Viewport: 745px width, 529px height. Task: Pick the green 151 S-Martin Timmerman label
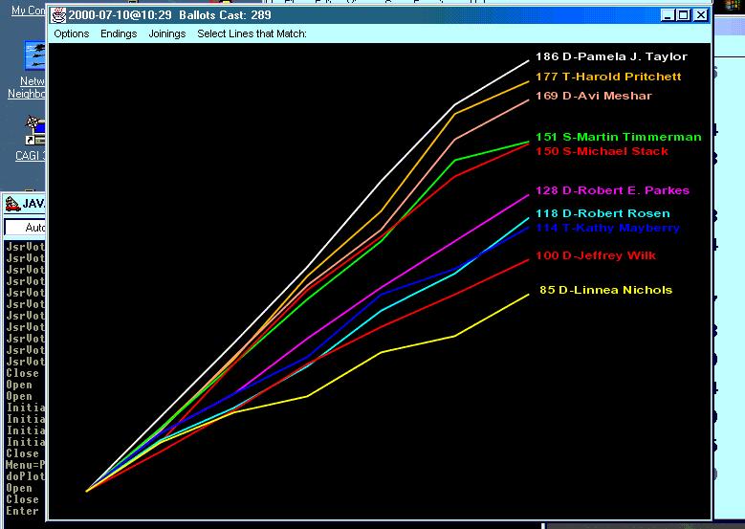tap(618, 137)
